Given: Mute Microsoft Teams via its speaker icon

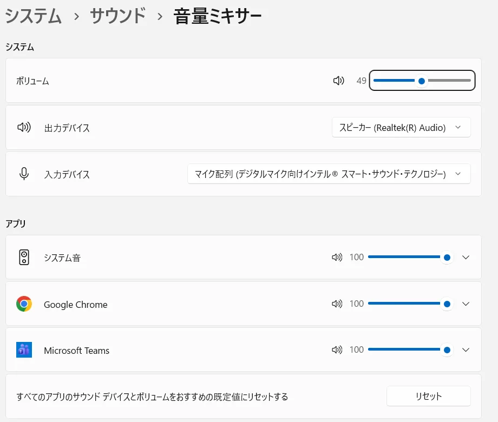Looking at the screenshot, I should (337, 350).
